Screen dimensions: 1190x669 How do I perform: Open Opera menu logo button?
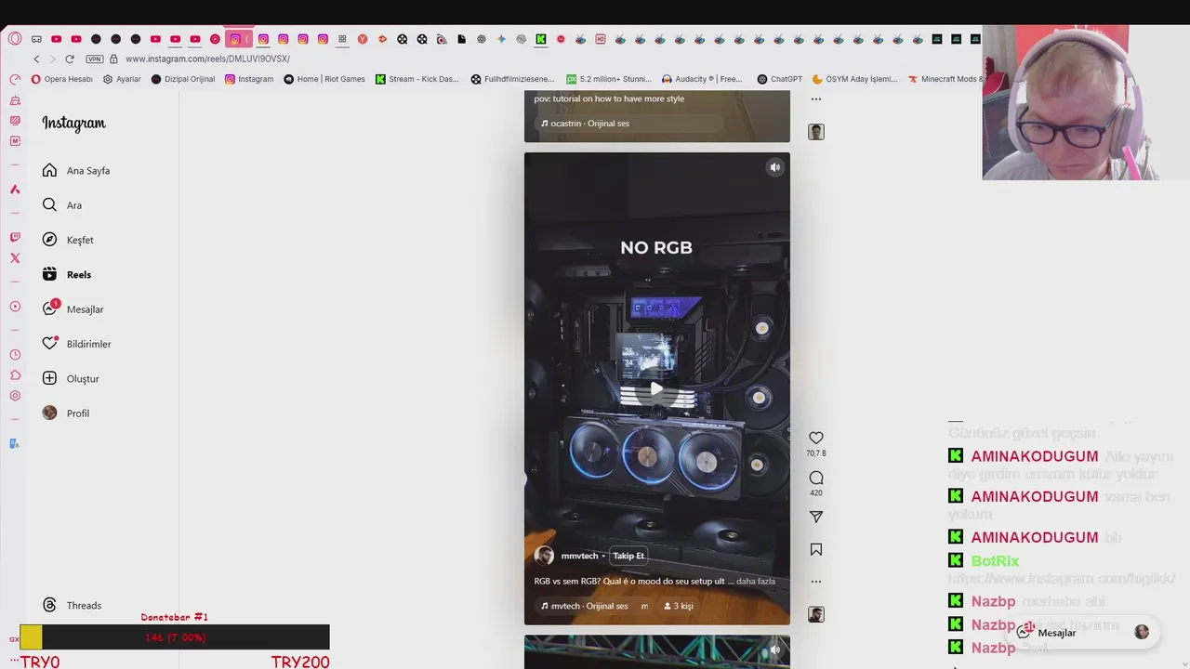click(15, 39)
